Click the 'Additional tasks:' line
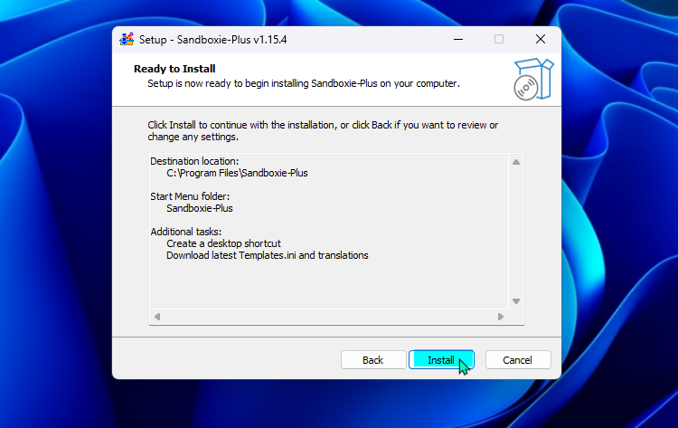Viewport: 678px width, 428px height. coord(186,232)
